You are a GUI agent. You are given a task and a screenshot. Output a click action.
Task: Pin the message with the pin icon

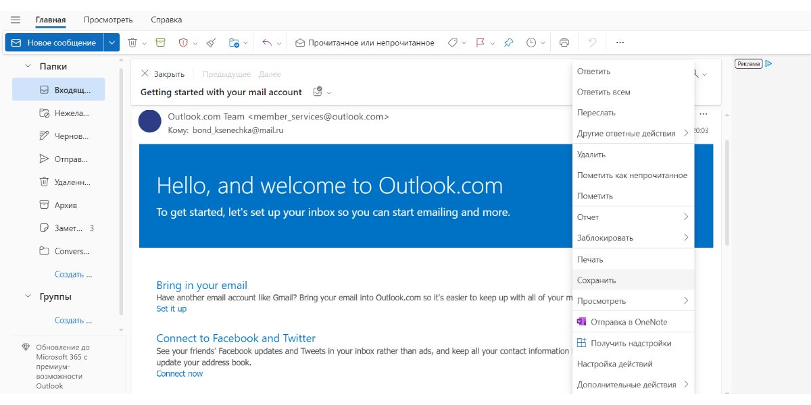coord(509,43)
